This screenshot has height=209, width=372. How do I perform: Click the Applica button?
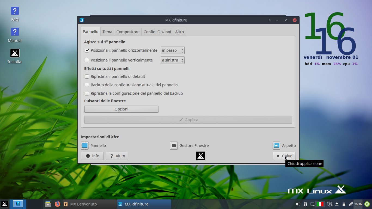click(x=188, y=120)
